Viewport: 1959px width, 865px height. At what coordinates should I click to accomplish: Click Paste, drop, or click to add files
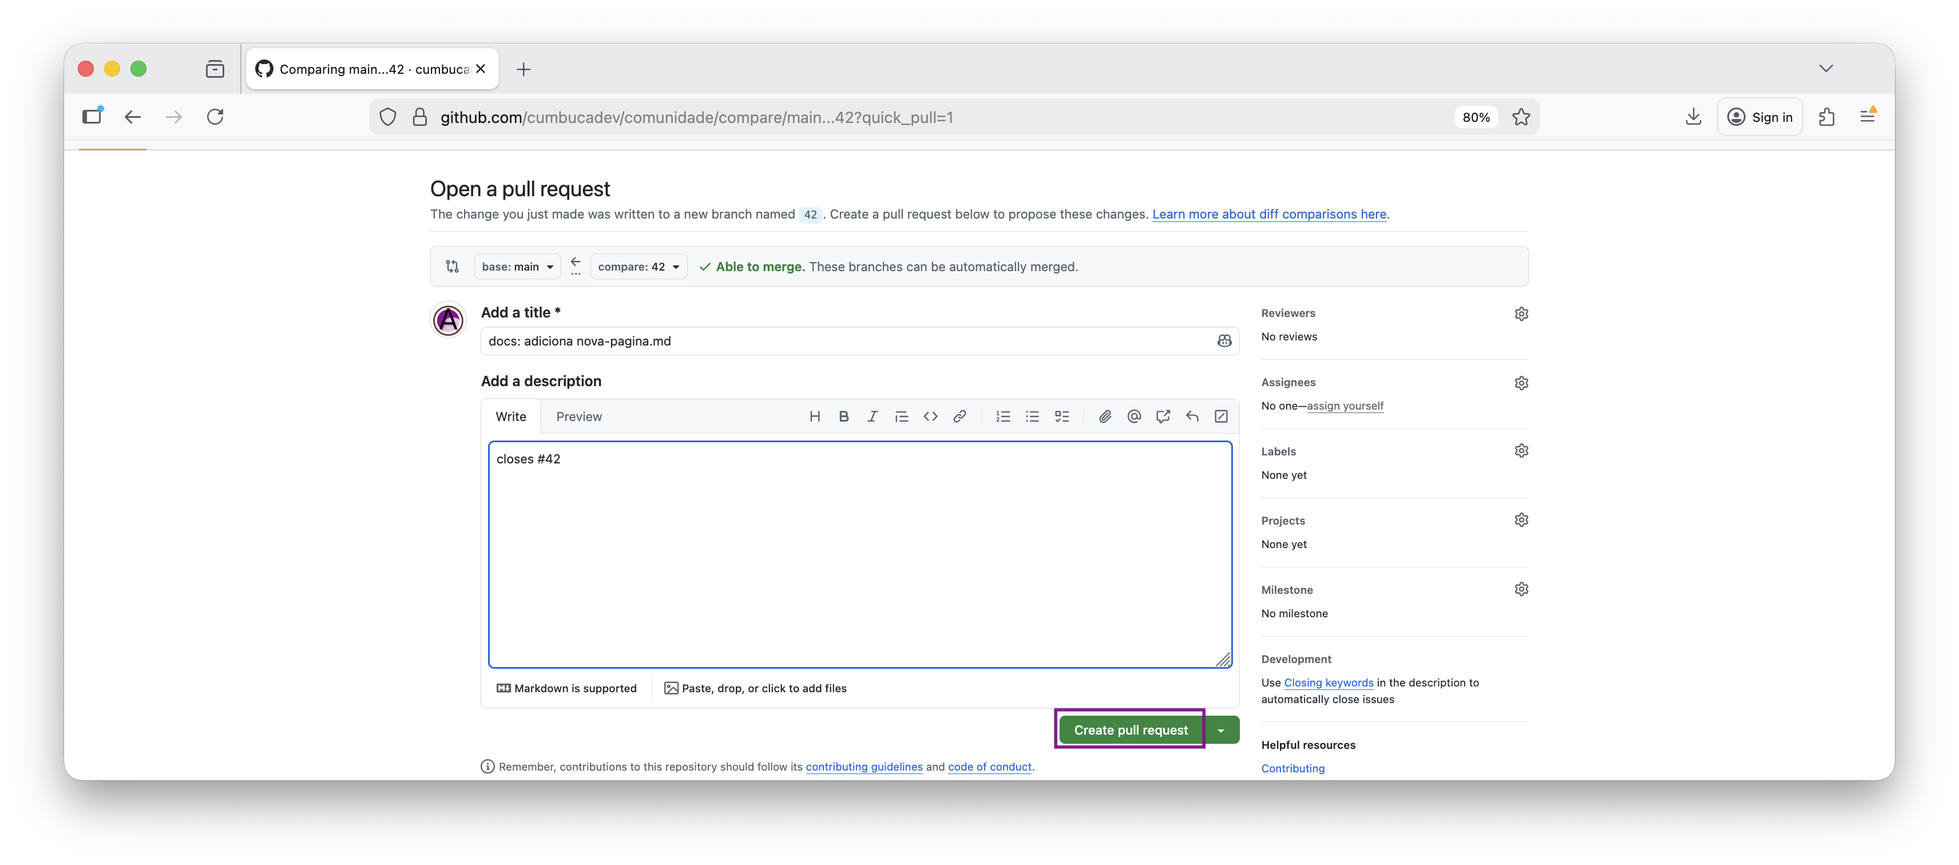[755, 688]
